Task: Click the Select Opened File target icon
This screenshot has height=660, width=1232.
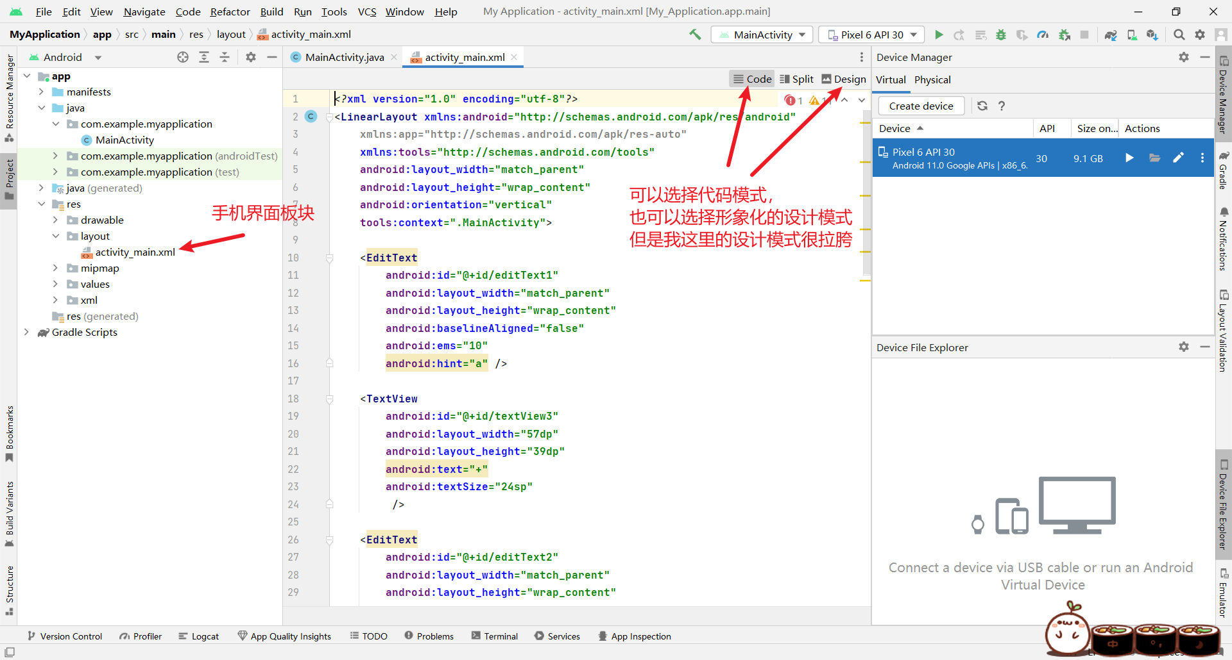Action: point(183,57)
